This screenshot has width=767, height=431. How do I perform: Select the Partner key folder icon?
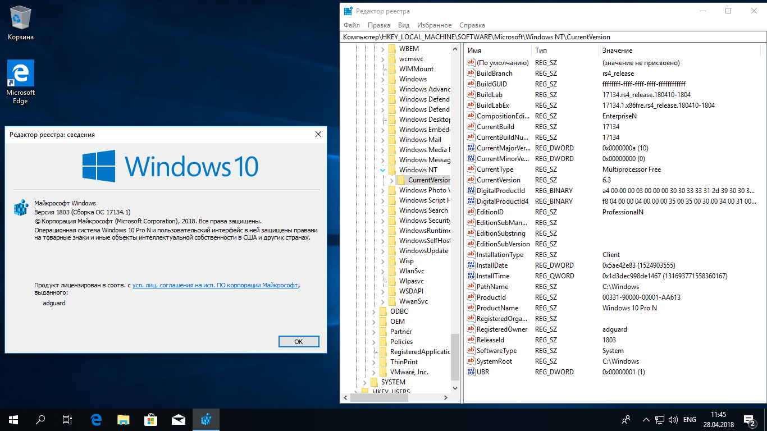tap(383, 332)
